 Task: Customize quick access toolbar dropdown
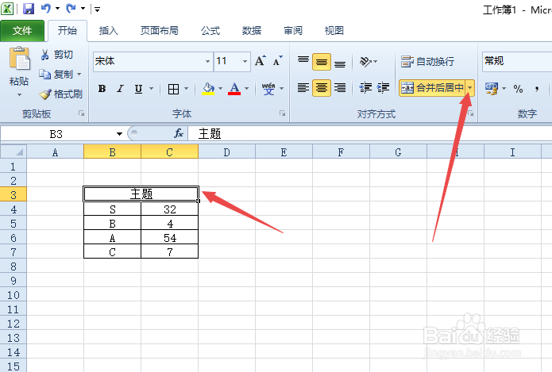98,10
